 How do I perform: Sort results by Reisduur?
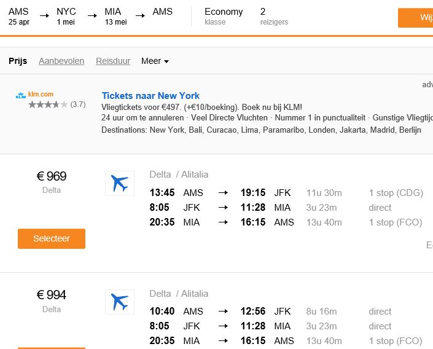(x=113, y=61)
